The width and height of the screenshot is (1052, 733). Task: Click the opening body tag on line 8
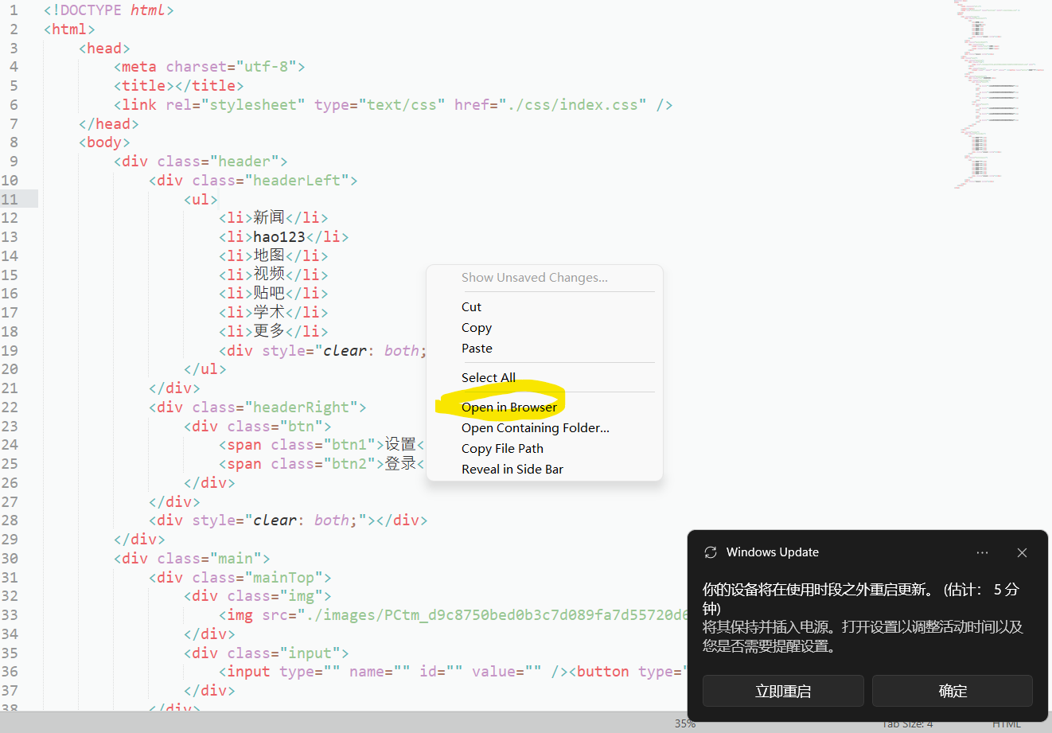104,142
